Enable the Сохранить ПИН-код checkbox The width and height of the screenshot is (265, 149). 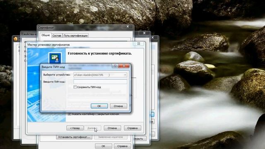[75, 87]
